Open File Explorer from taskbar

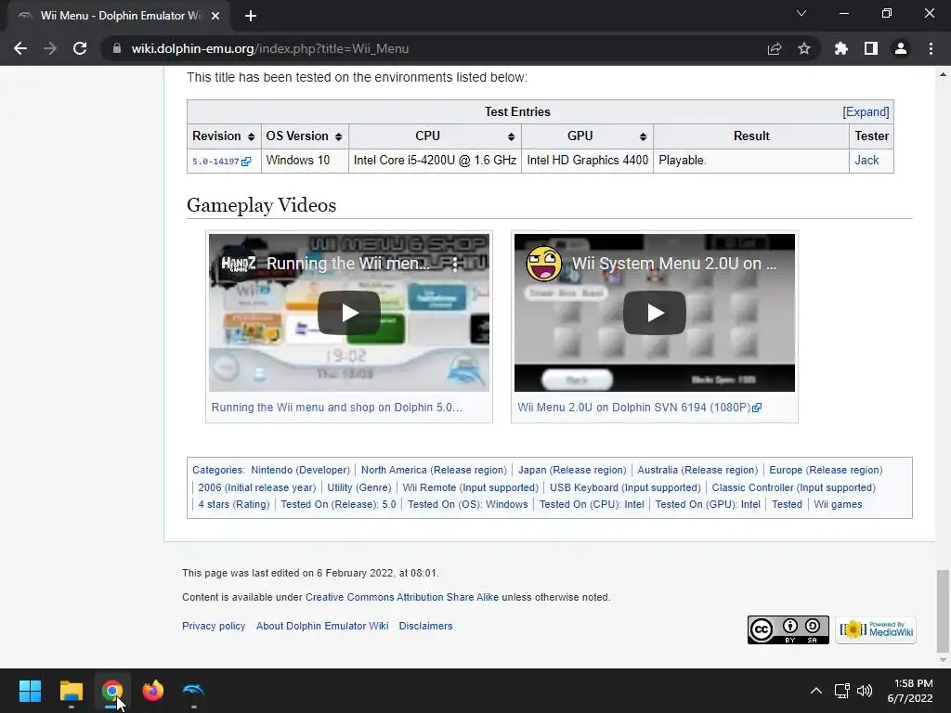pos(71,691)
